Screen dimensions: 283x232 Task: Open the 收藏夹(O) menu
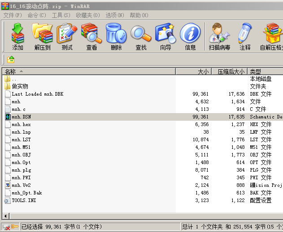click(x=88, y=15)
